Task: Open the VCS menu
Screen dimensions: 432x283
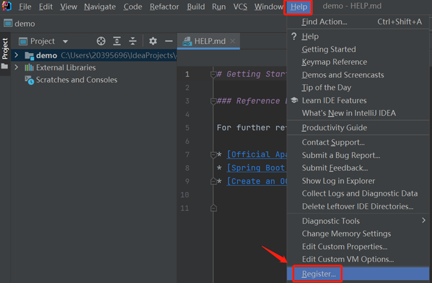Action: point(240,7)
